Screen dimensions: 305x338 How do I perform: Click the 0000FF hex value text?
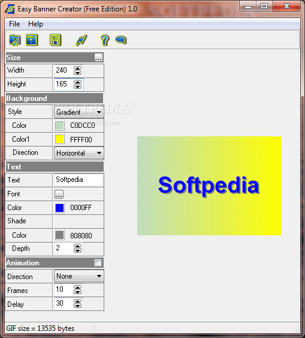point(81,208)
